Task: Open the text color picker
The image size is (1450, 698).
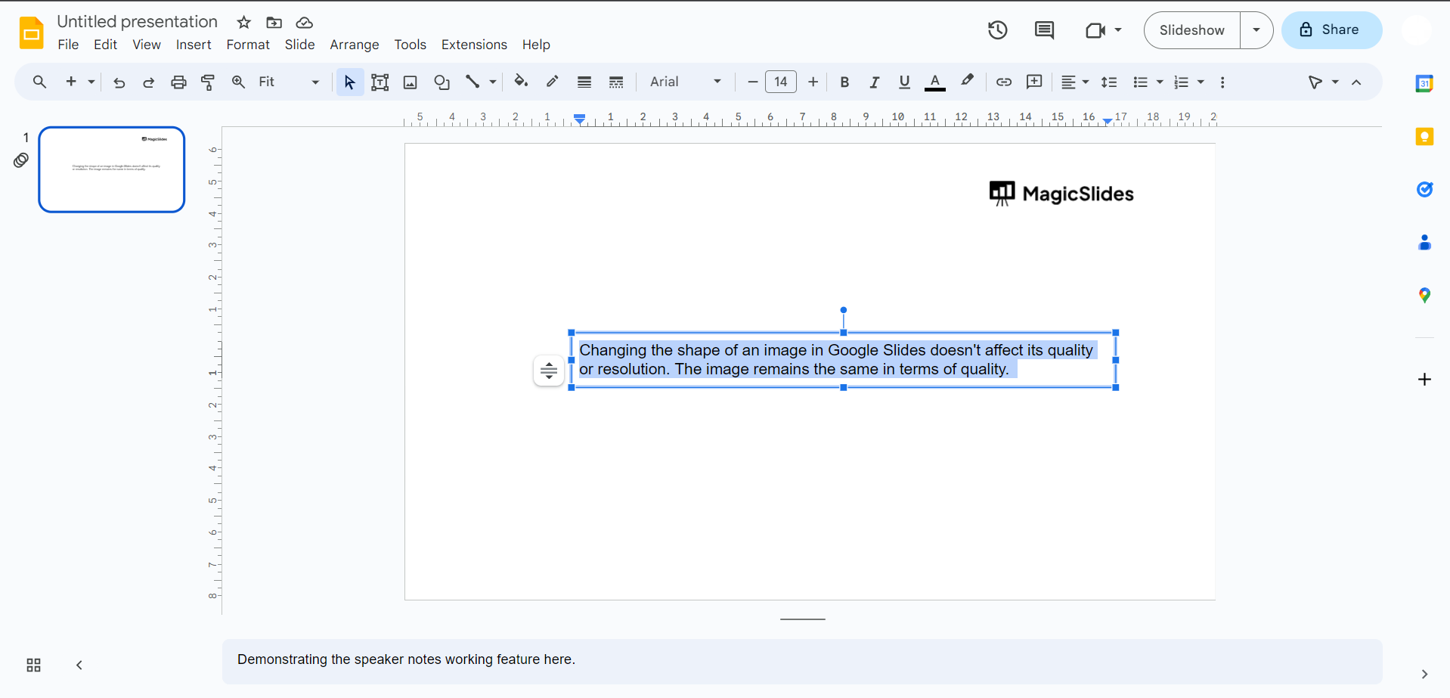Action: point(934,82)
